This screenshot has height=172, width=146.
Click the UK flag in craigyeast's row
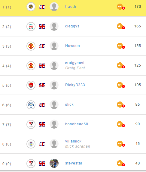click(42, 66)
